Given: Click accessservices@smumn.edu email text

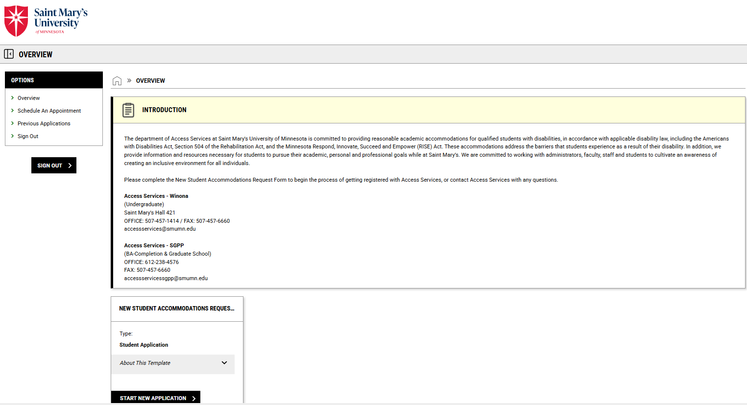Looking at the screenshot, I should click(x=160, y=229).
